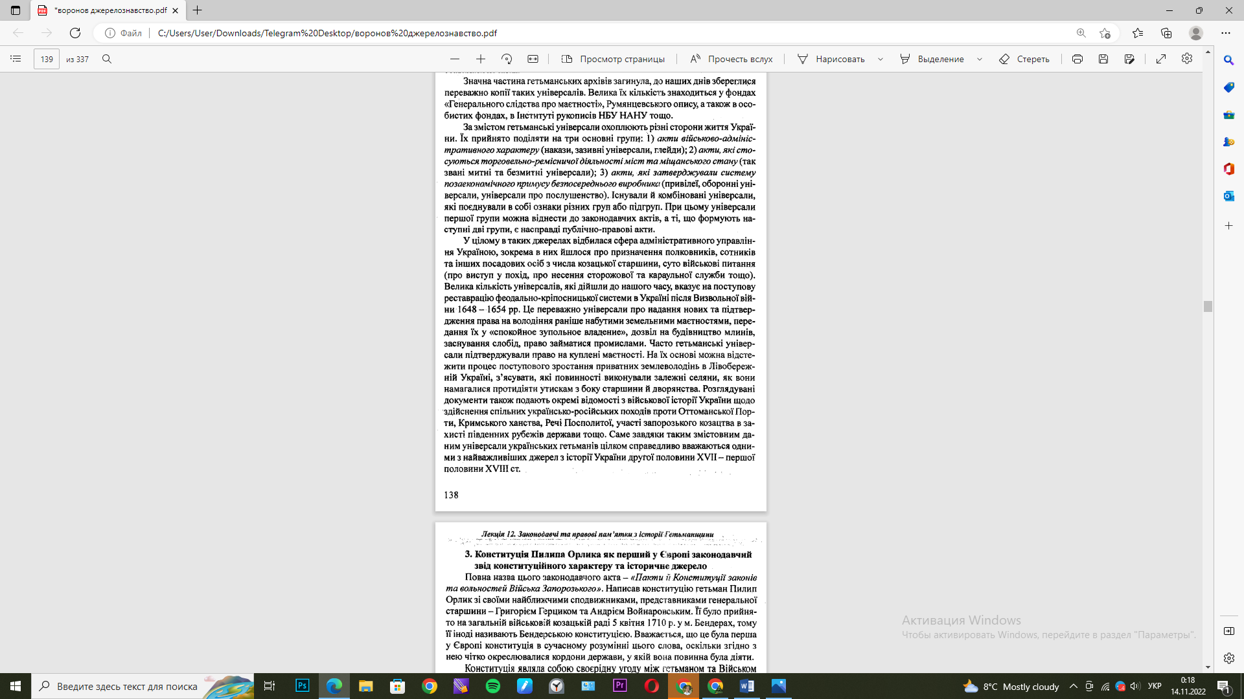Viewport: 1244px width, 699px height.
Task: Save the PDF file
Action: (x=1103, y=59)
